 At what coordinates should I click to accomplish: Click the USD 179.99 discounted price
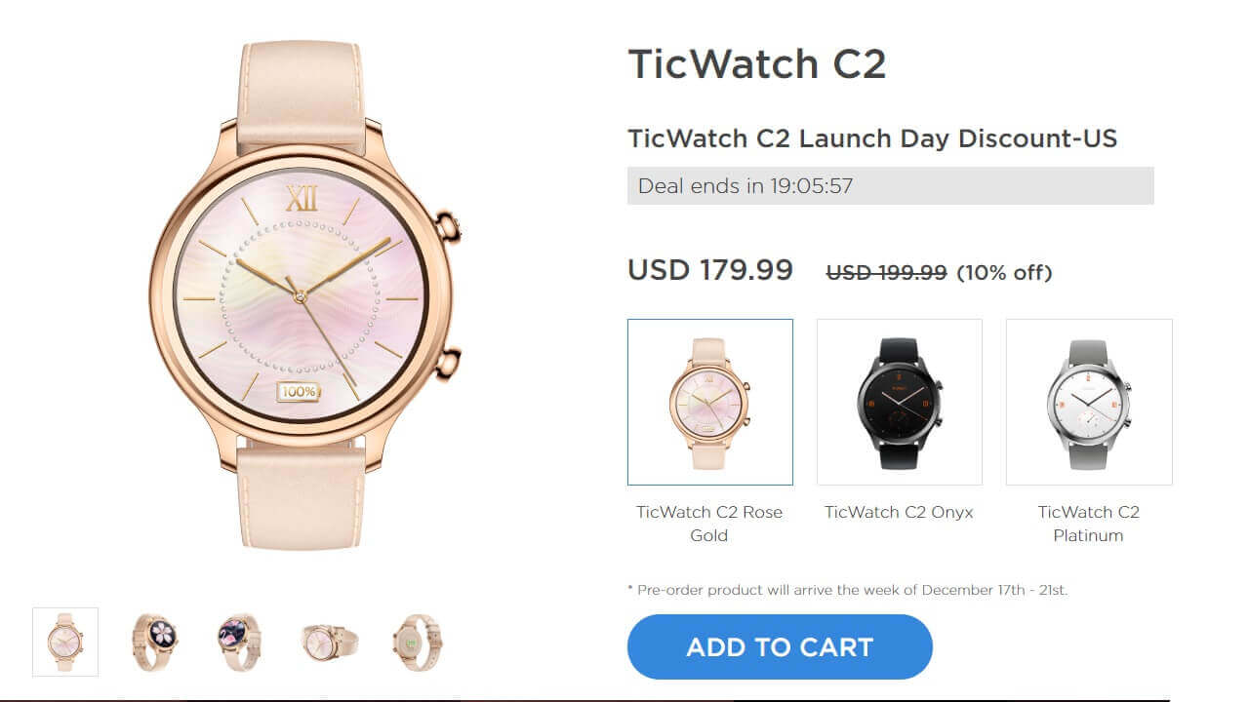tap(710, 270)
